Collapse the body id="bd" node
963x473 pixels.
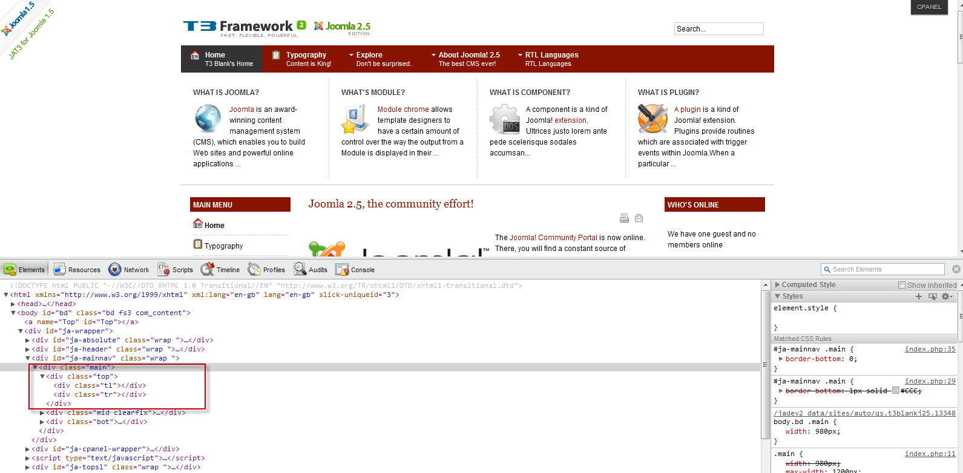click(13, 313)
